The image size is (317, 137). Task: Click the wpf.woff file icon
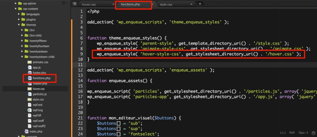pyautogui.click(x=29, y=121)
